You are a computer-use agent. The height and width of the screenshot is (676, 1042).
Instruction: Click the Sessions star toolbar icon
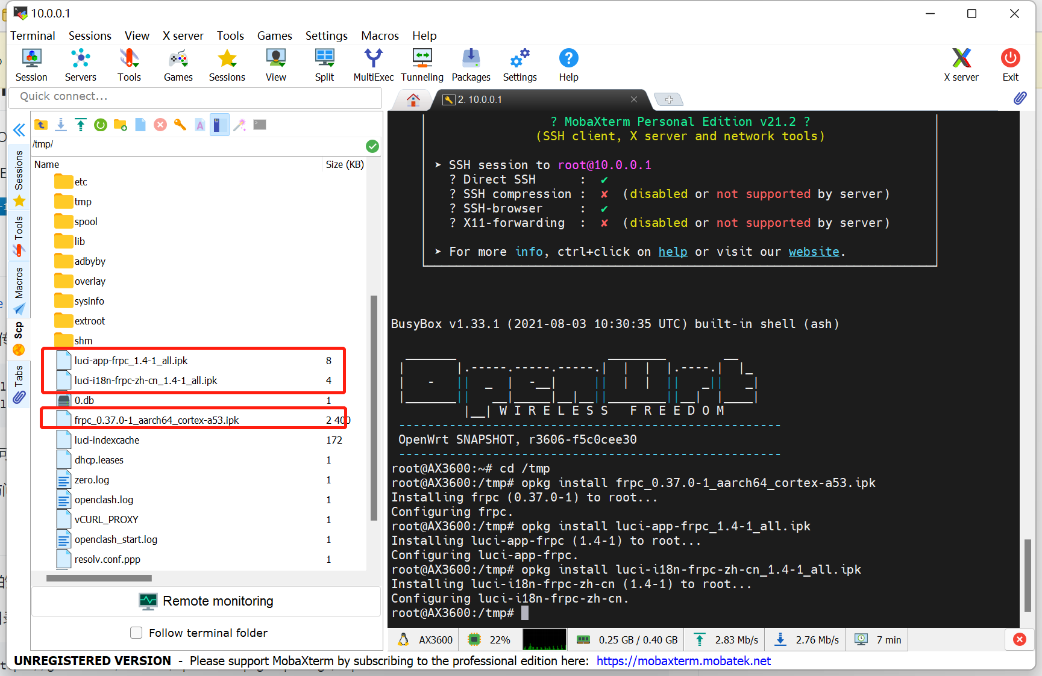227,65
